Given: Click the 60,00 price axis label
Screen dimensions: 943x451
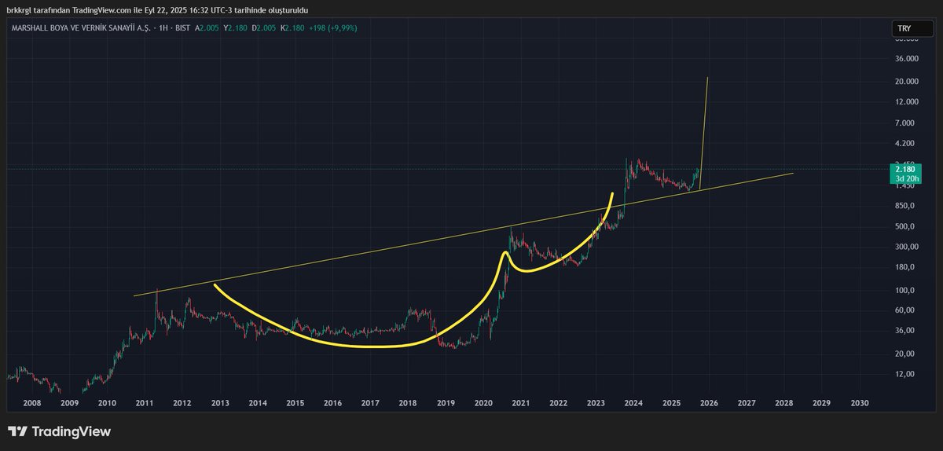Looking at the screenshot, I should (906, 310).
